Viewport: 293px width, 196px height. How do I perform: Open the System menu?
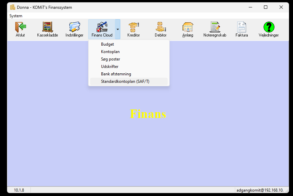(16, 16)
